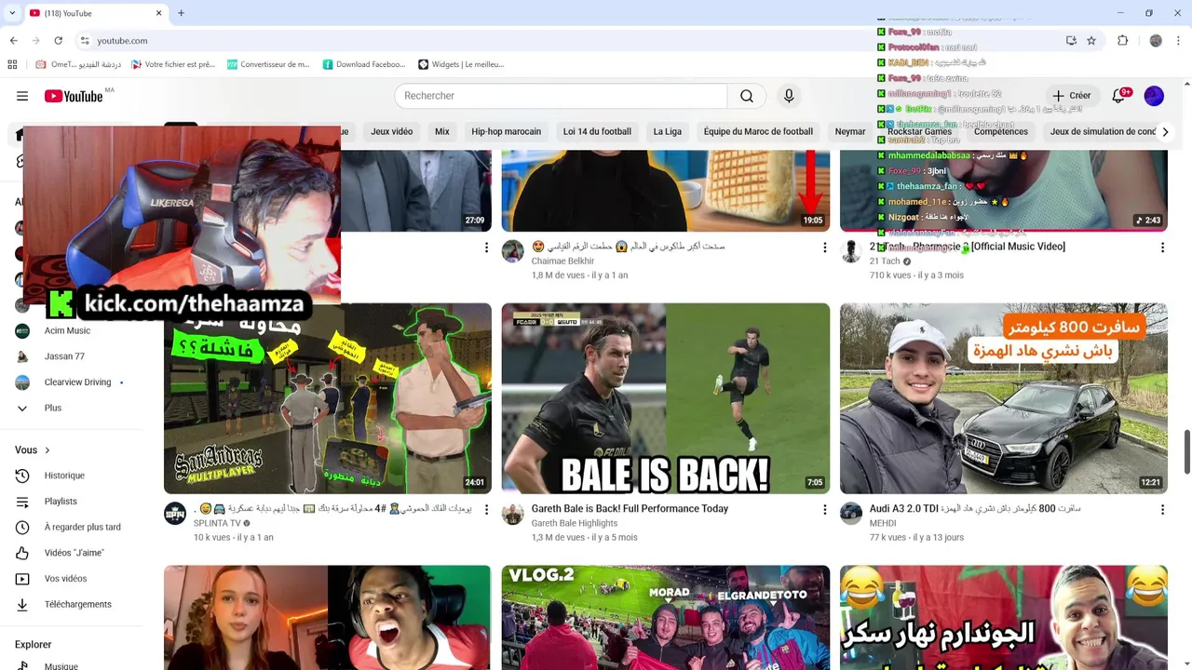Open Gareth Bale is Back! video title
Image resolution: width=1192 pixels, height=670 pixels.
(x=630, y=509)
